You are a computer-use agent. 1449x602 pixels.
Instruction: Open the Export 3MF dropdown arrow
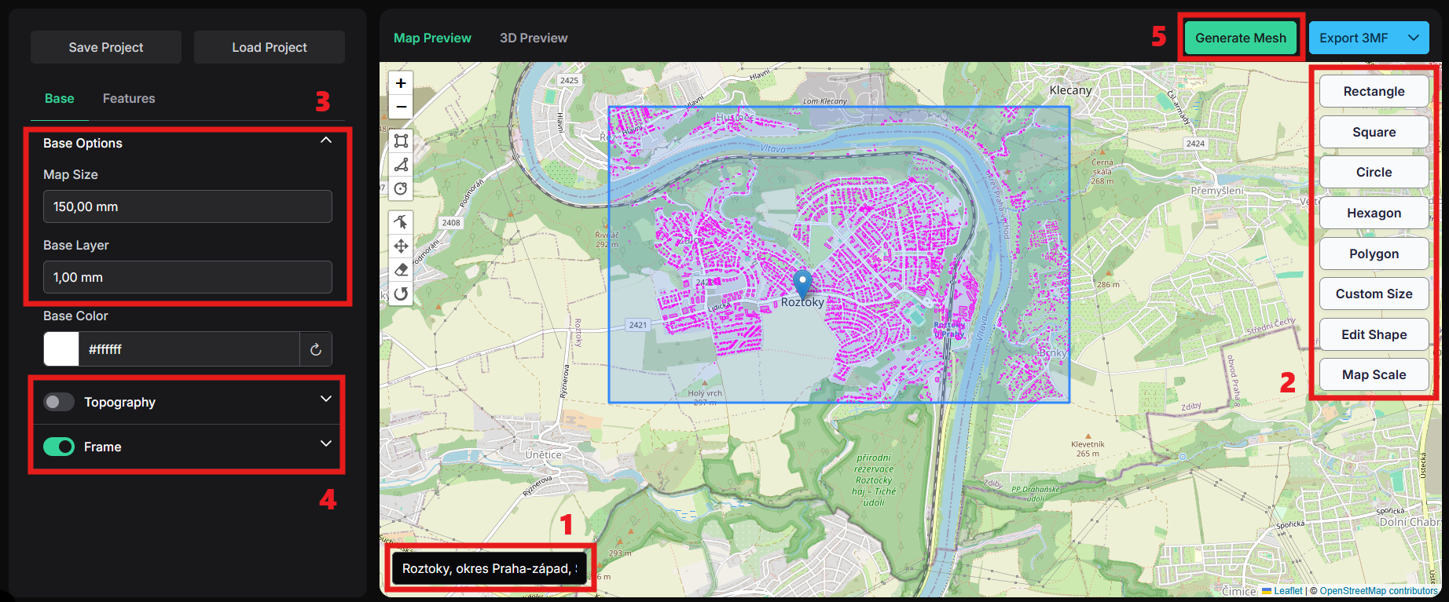pyautogui.click(x=1414, y=38)
